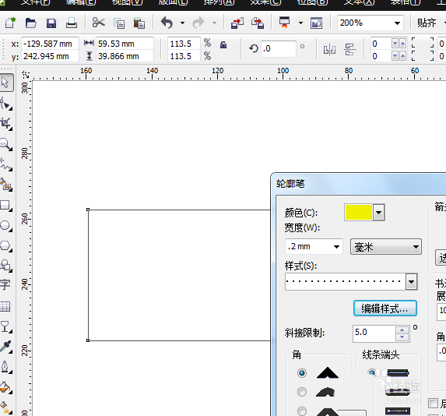Image resolution: width=446 pixels, height=416 pixels.
Task: Select the Text tool 字
Action: [5, 284]
